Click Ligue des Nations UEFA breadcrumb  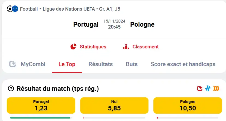point(69,9)
